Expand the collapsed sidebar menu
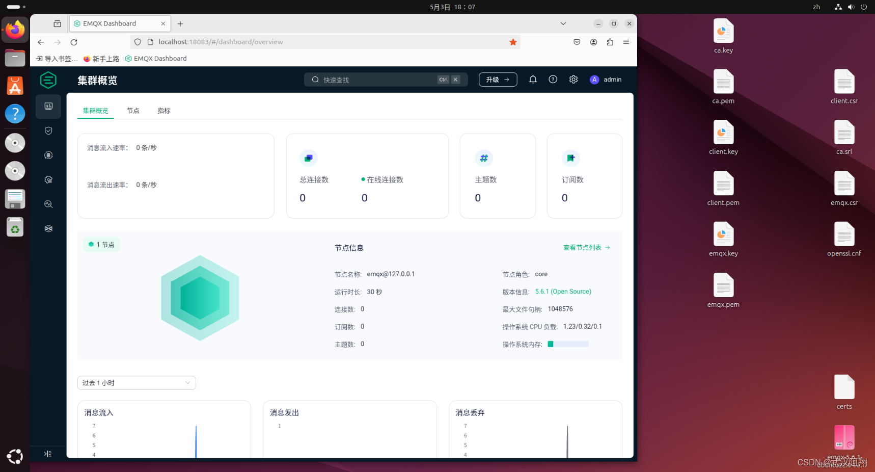Screen dimensions: 875x472 48,454
